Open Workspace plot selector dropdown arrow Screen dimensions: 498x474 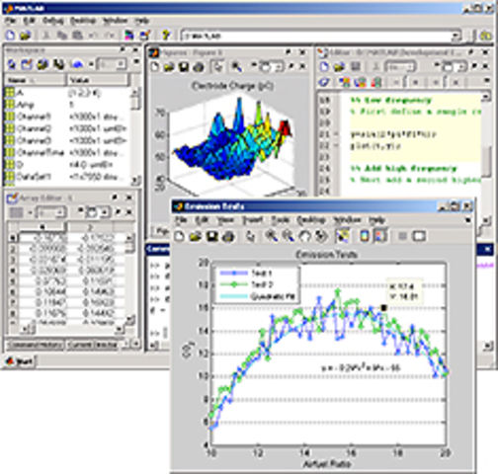click(x=91, y=64)
